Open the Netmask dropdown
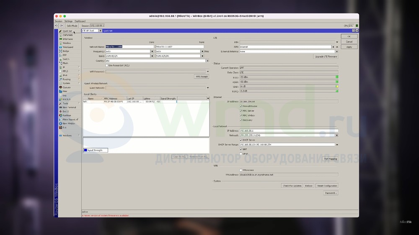 tap(337, 135)
